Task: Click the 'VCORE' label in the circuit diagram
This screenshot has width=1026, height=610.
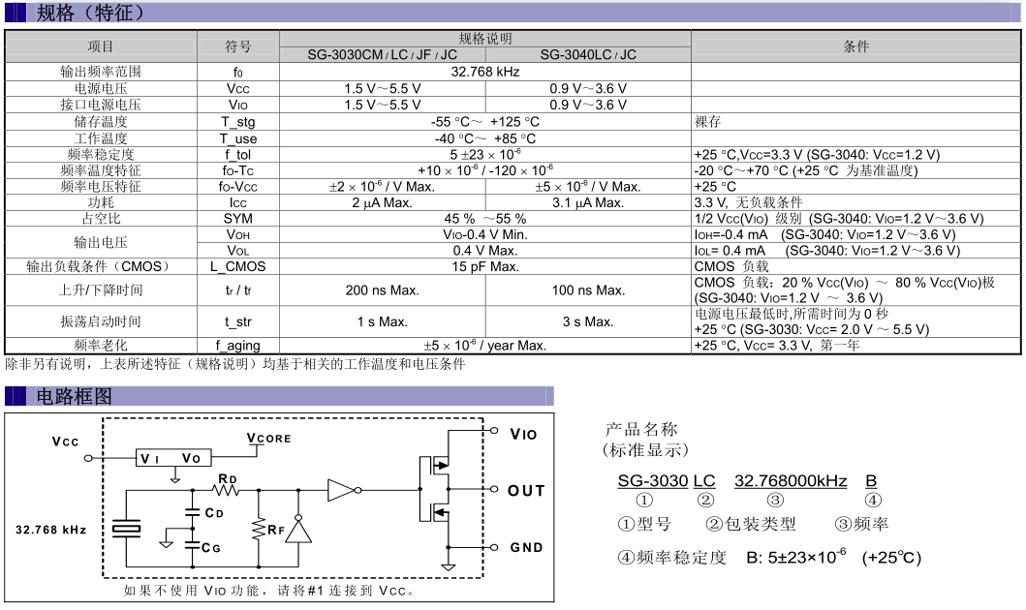Action: click(x=269, y=438)
